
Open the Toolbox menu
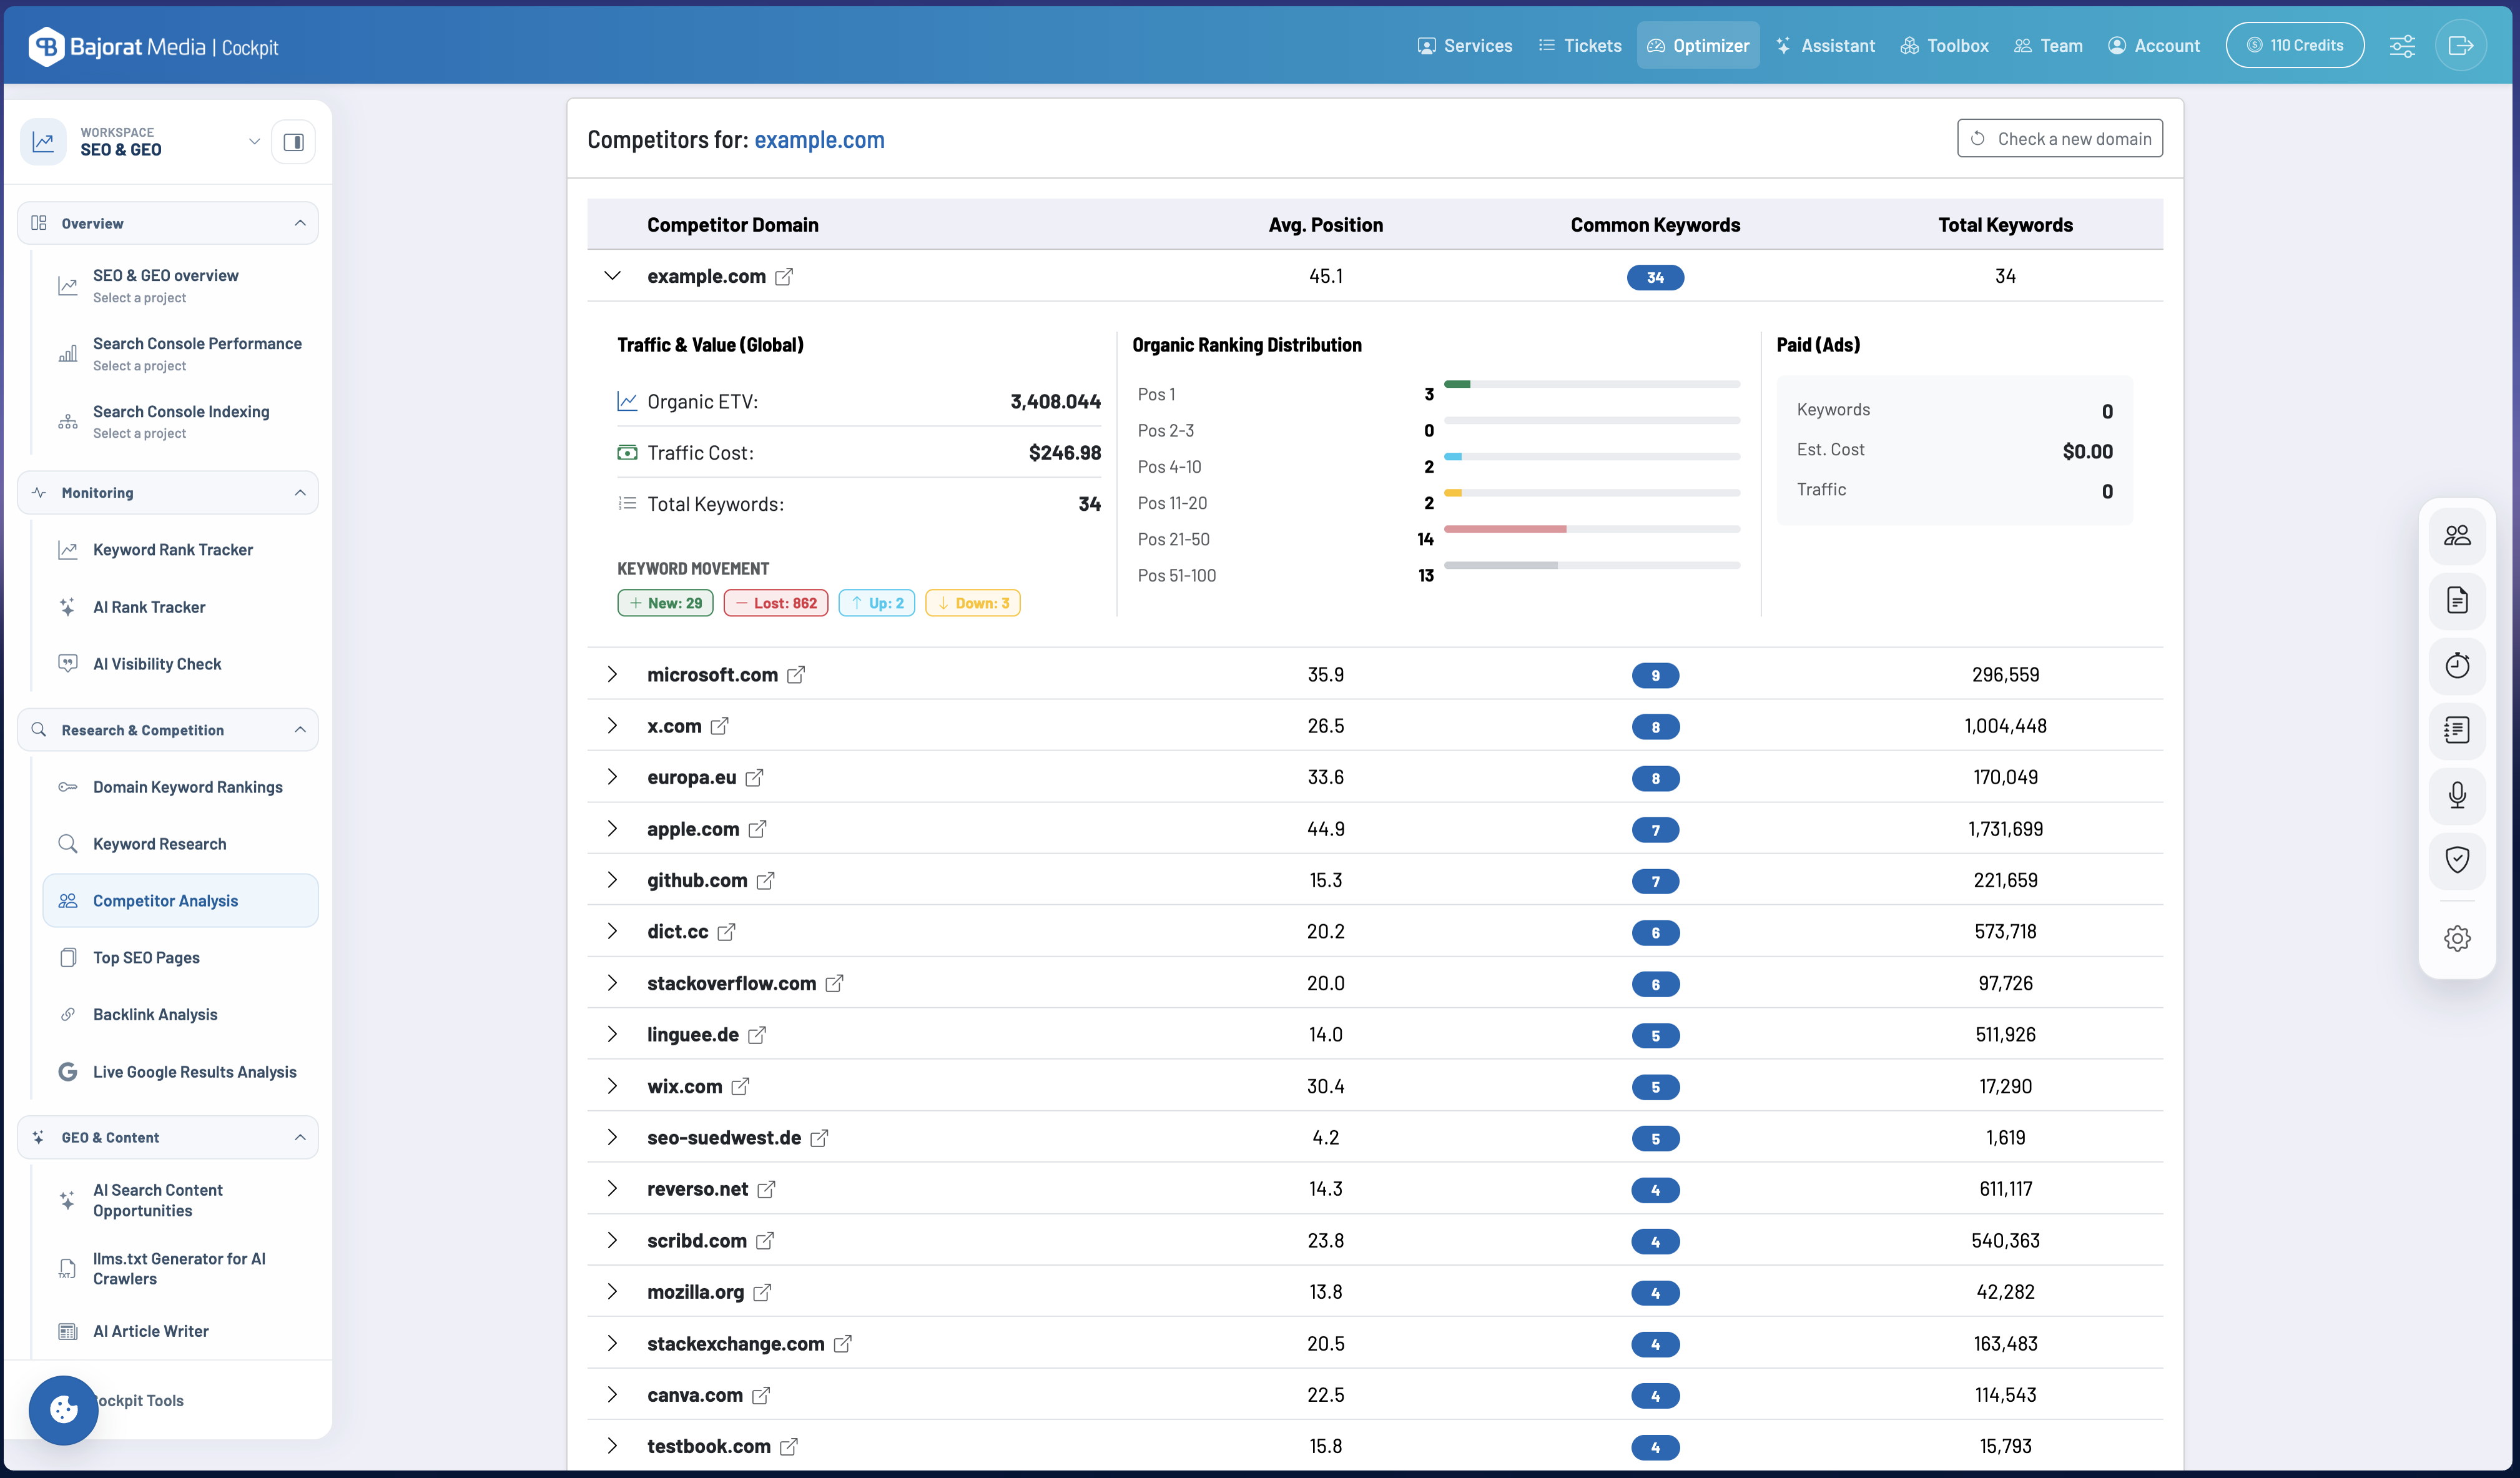tap(1945, 46)
